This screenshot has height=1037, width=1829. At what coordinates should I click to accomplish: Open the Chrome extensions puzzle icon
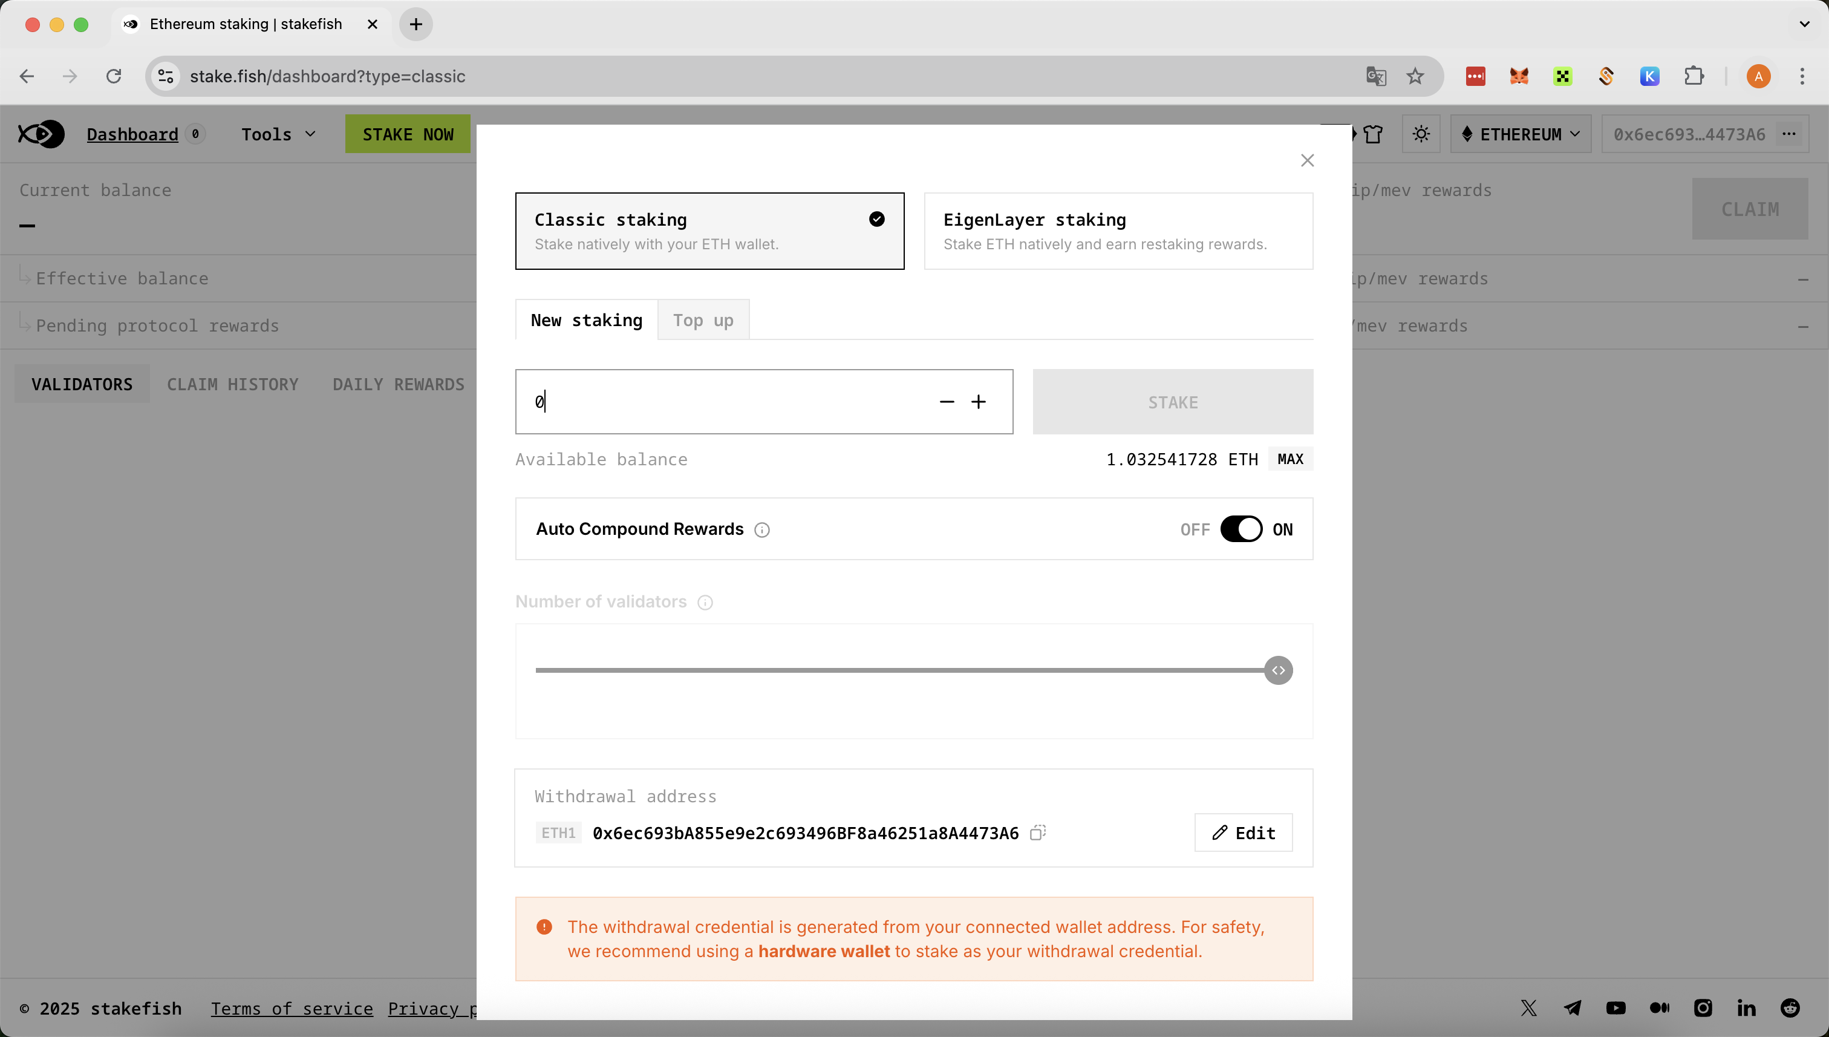(1694, 76)
